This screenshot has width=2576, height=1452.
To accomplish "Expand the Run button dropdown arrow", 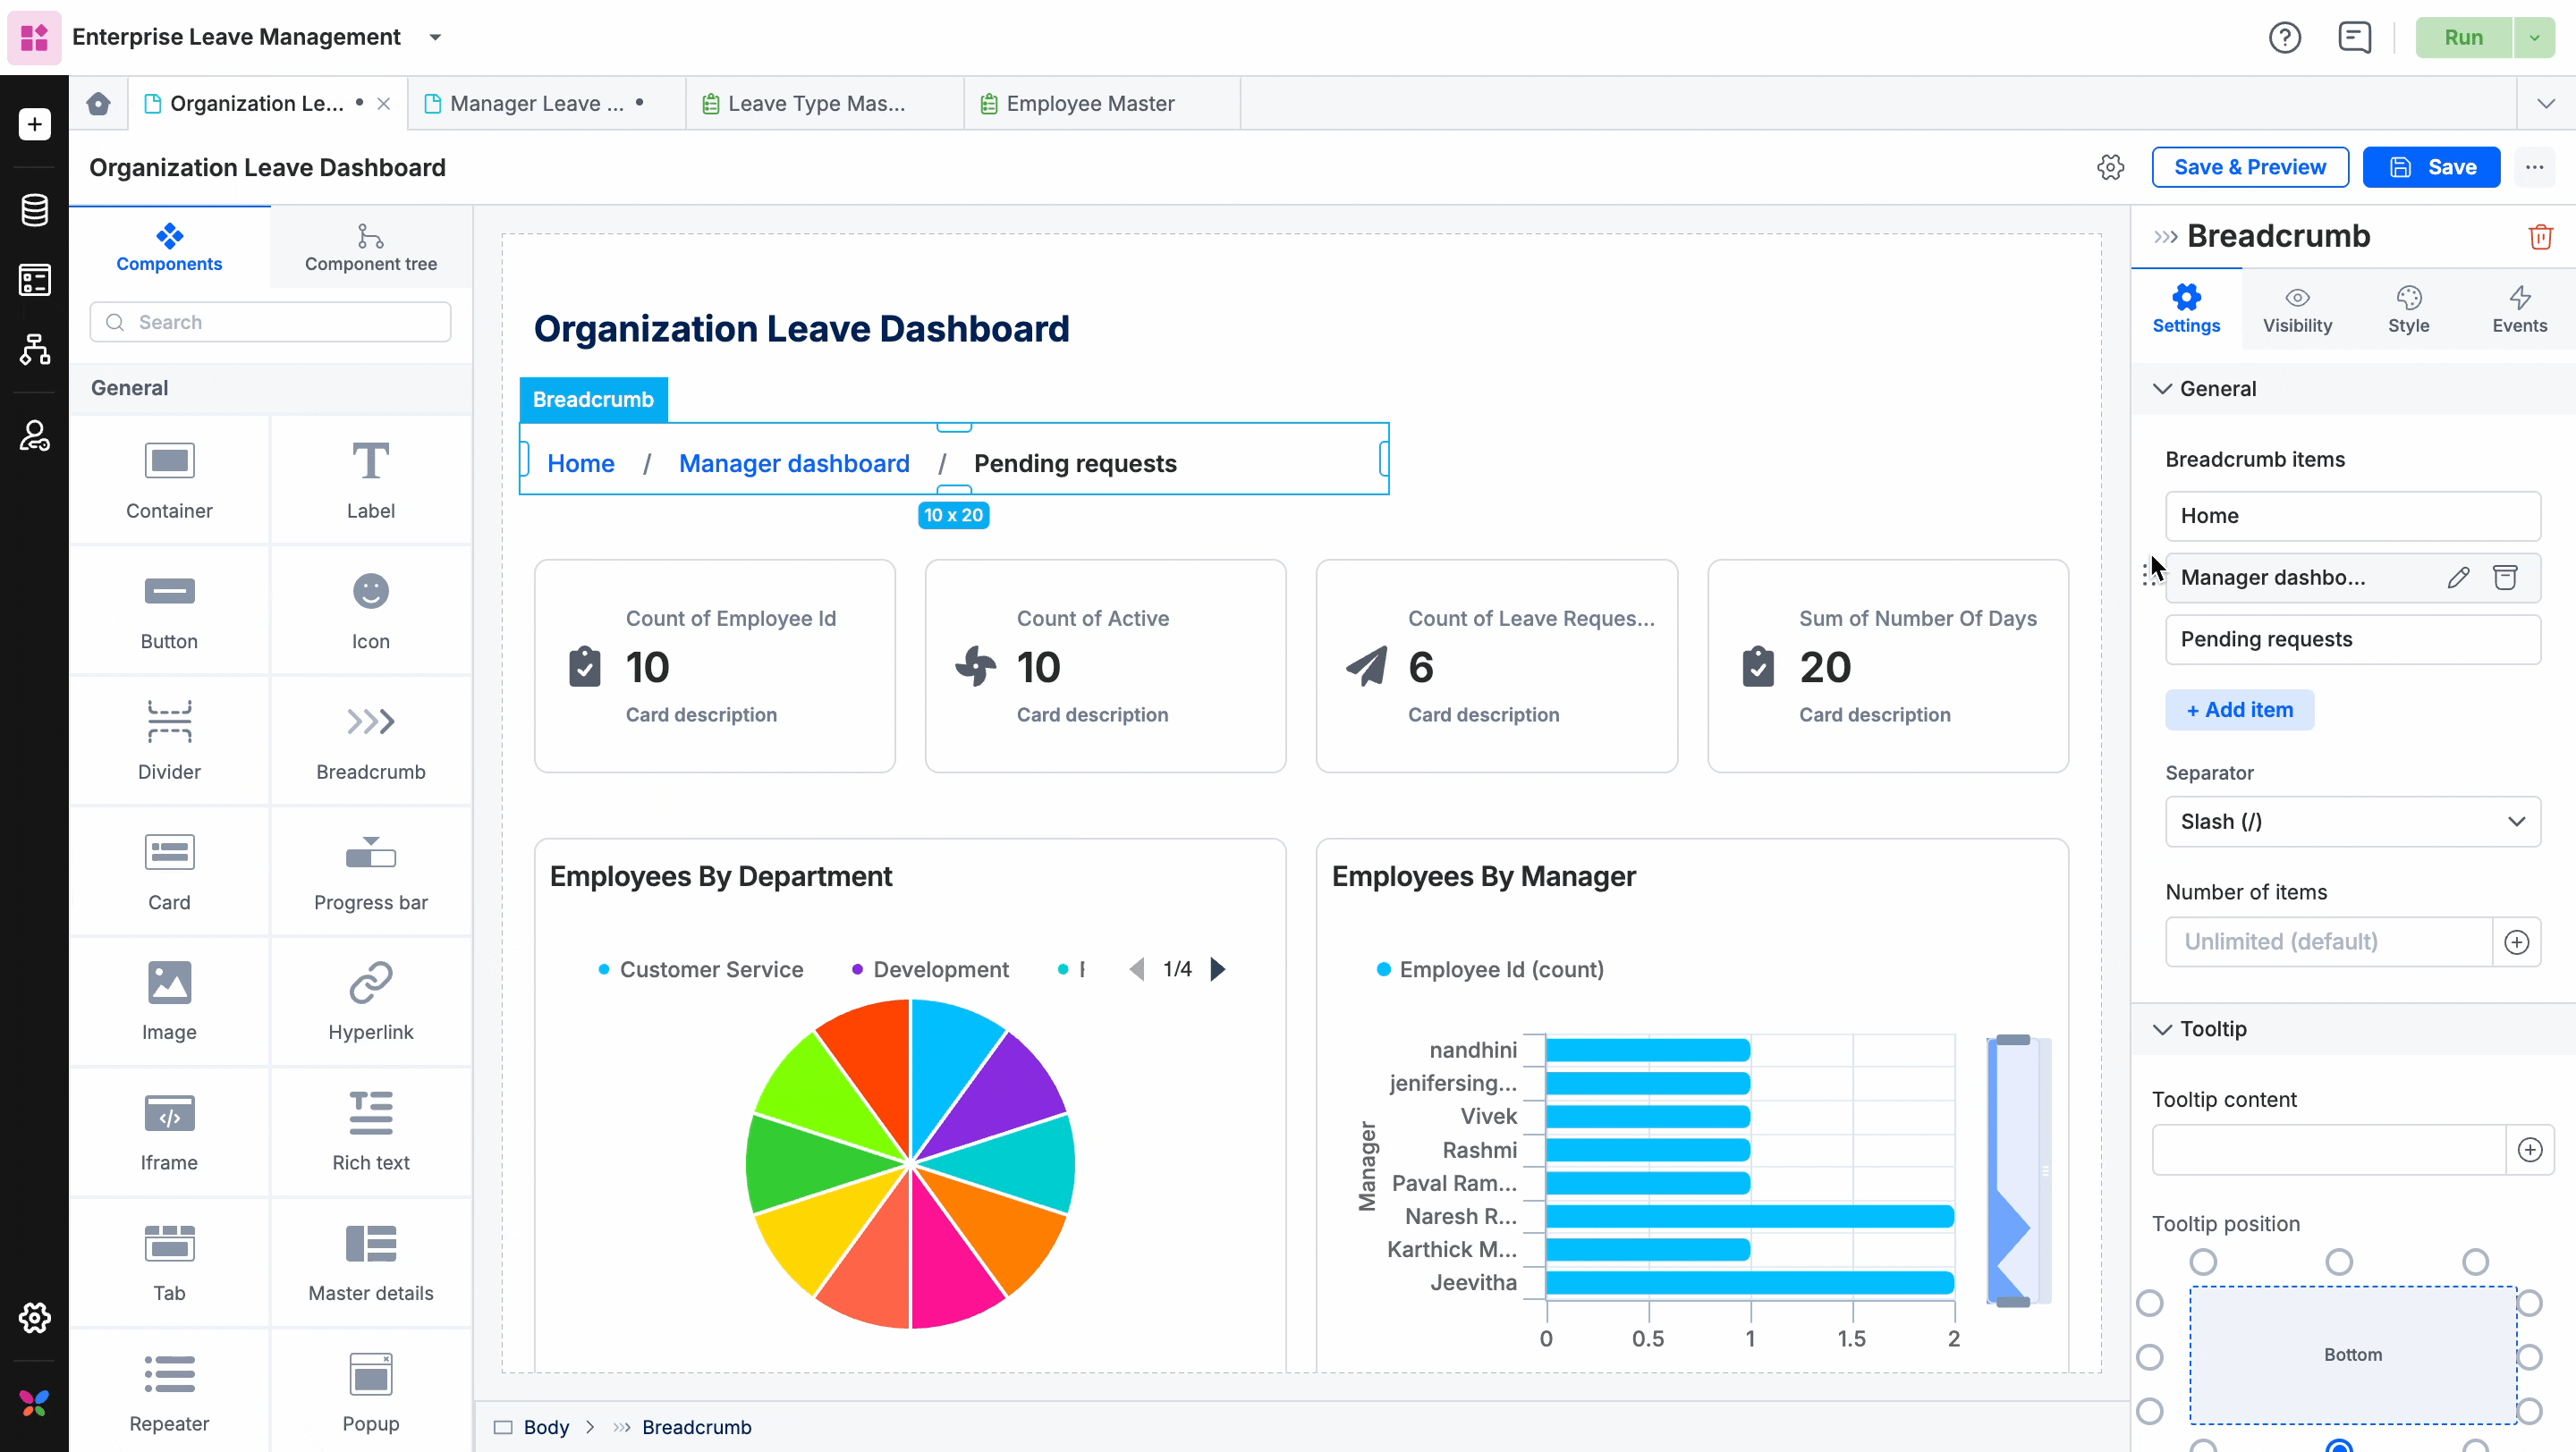I will tap(2534, 38).
